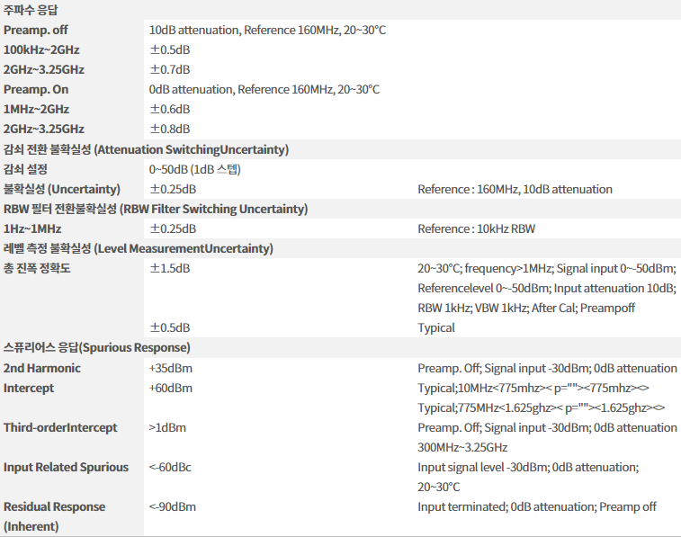Image resolution: width=681 pixels, height=537 pixels.
Task: Click the Attenuation SwitchingUncertainty header
Action: point(146,149)
